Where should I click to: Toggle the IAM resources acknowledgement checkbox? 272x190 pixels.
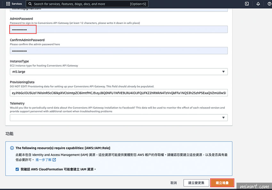(x=17, y=169)
